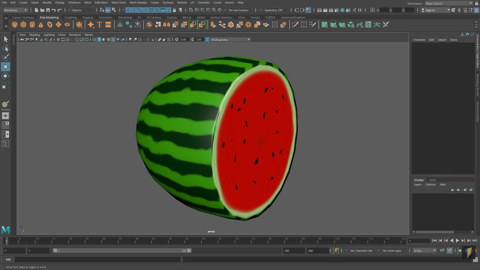Viewport: 480px width, 270px height.
Task: Switch to the Anim layer tab
Action: [x=433, y=180]
